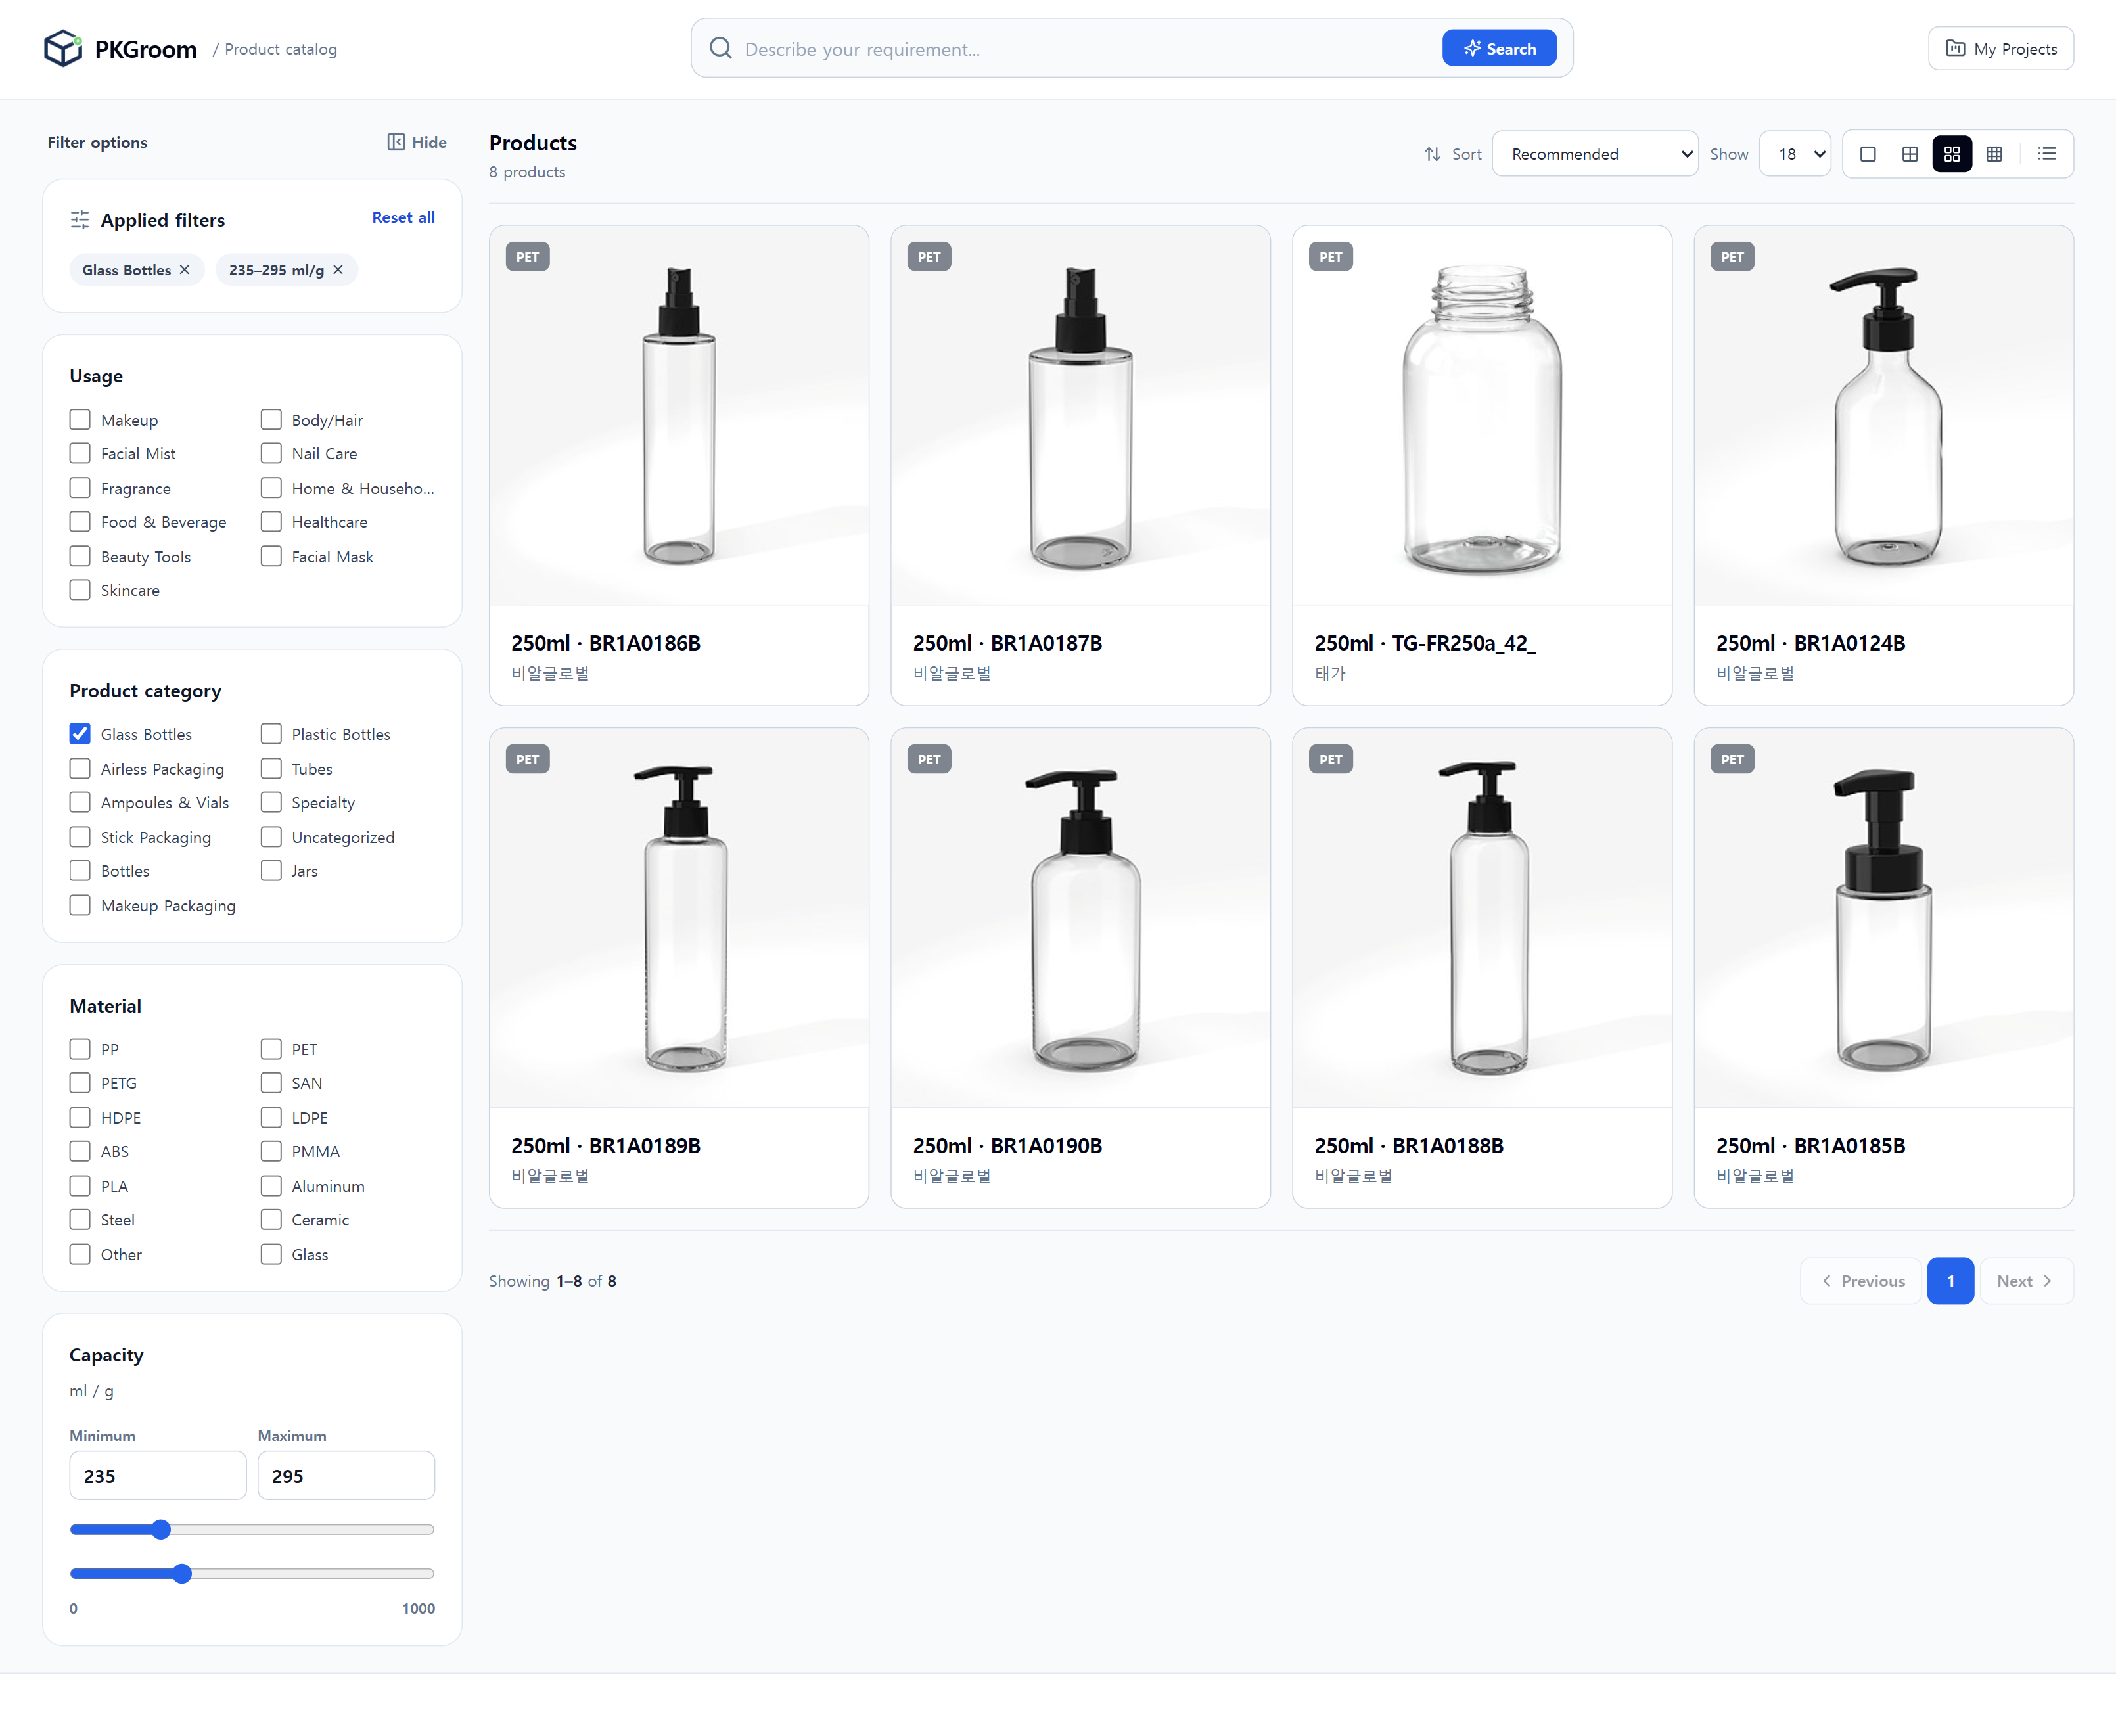Open the BR1A0187B bottle thumbnail
The image size is (2116, 1736).
click(1080, 415)
